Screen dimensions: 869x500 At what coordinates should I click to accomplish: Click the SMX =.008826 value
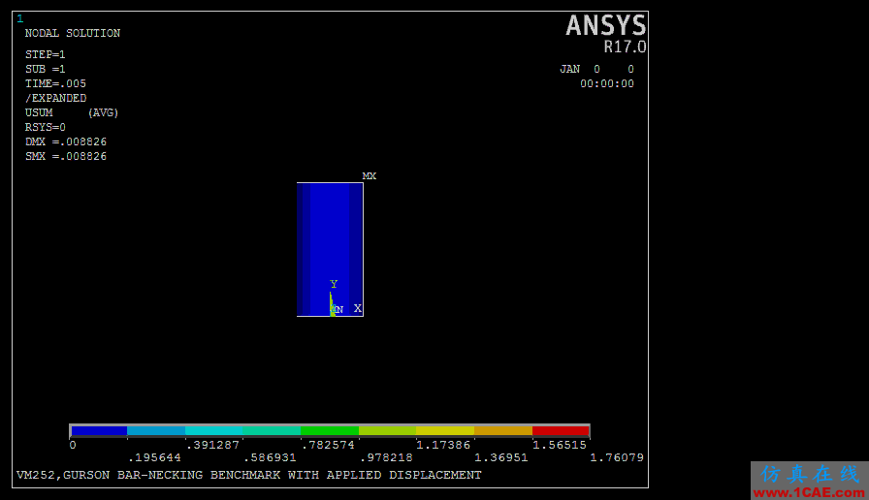point(65,156)
